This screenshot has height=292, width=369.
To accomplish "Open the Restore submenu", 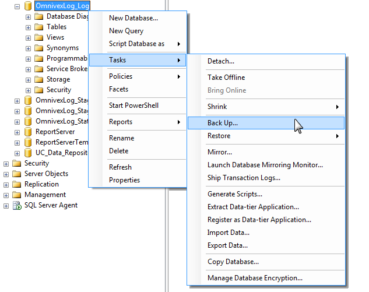I will [219, 136].
